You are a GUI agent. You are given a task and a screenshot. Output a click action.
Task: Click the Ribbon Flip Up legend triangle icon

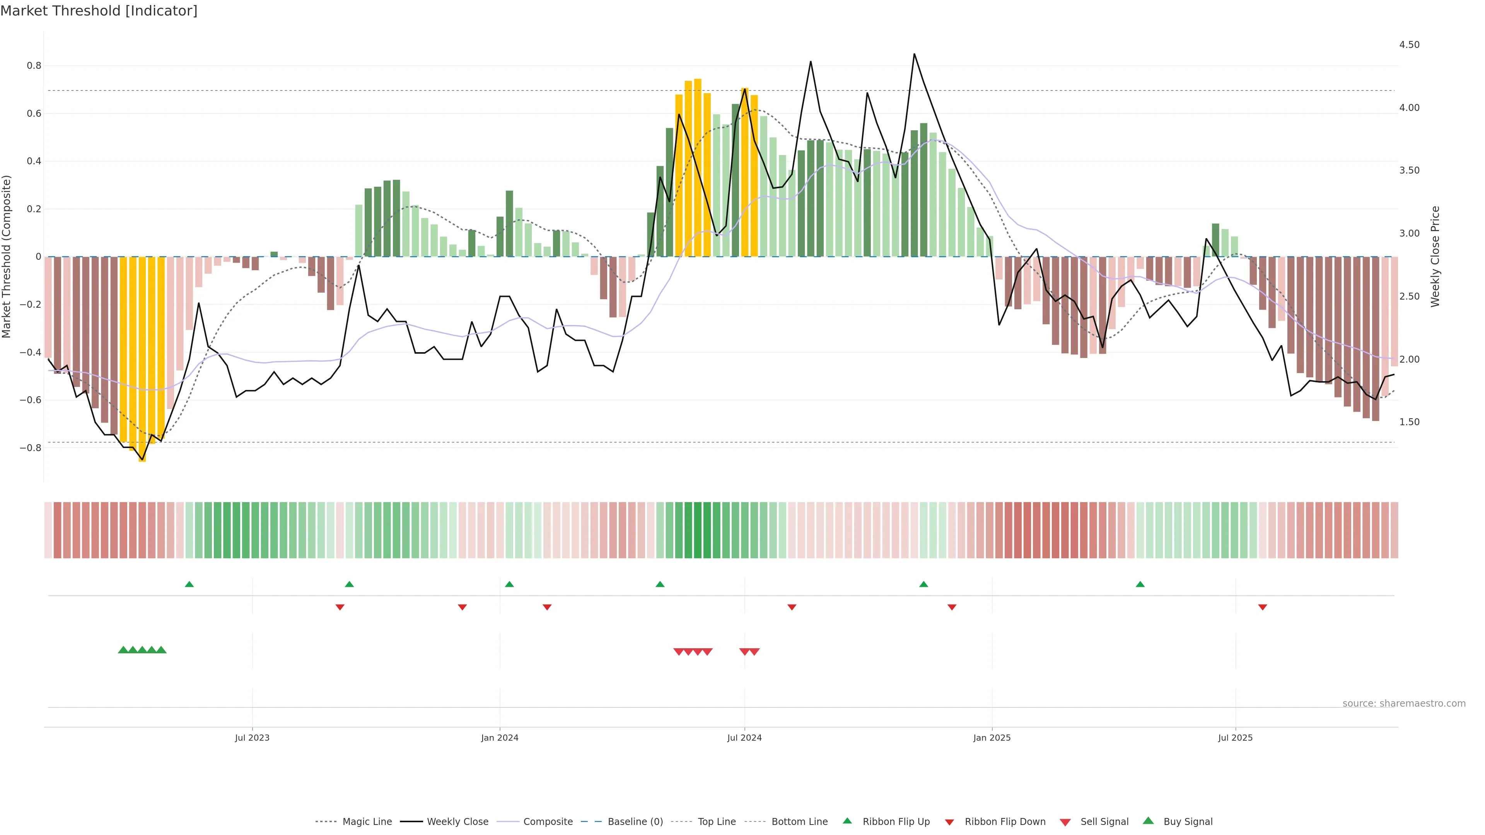pos(847,821)
